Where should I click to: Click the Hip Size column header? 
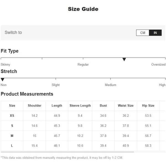point(148,106)
